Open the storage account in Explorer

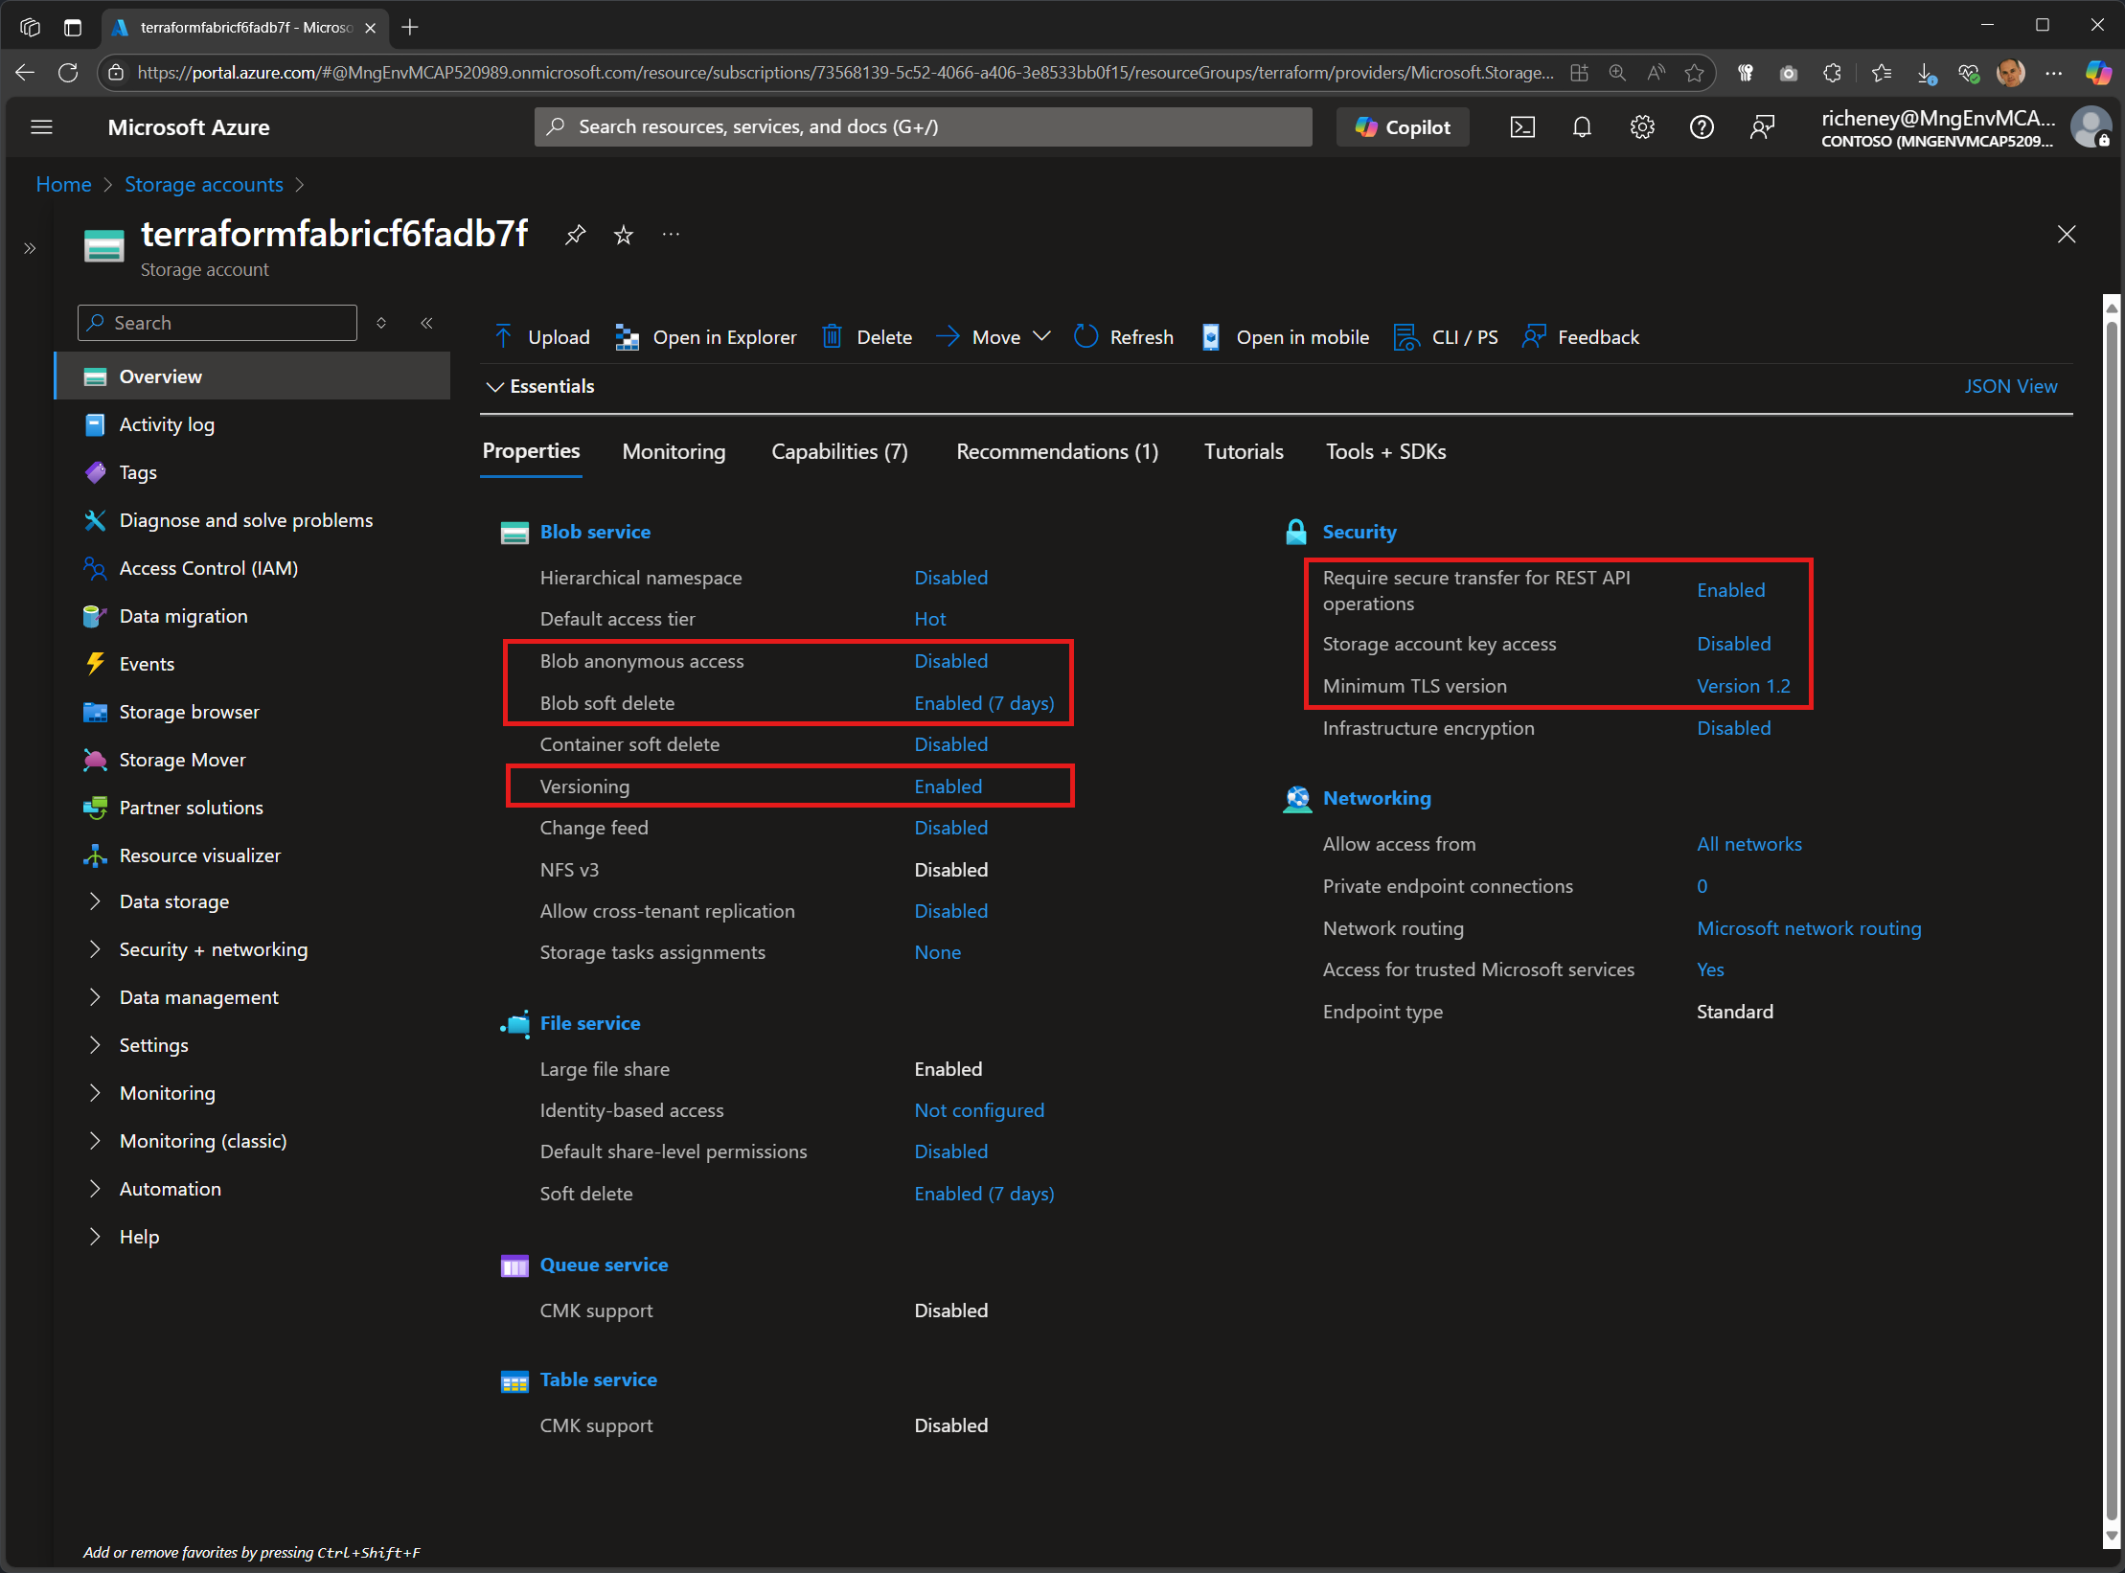click(707, 336)
